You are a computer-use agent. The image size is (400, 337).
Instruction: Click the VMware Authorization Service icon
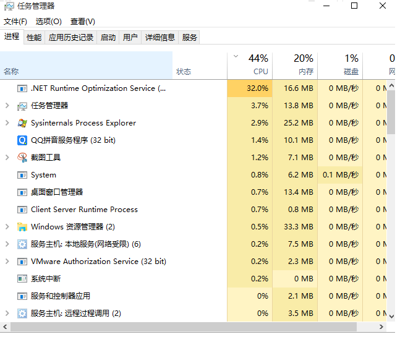[22, 262]
